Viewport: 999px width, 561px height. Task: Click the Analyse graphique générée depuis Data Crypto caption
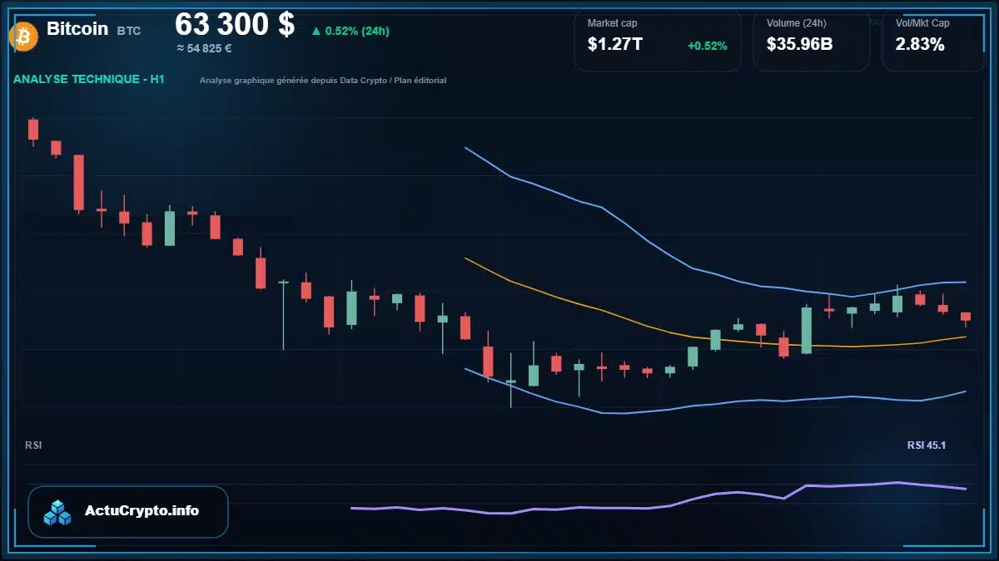(x=323, y=81)
